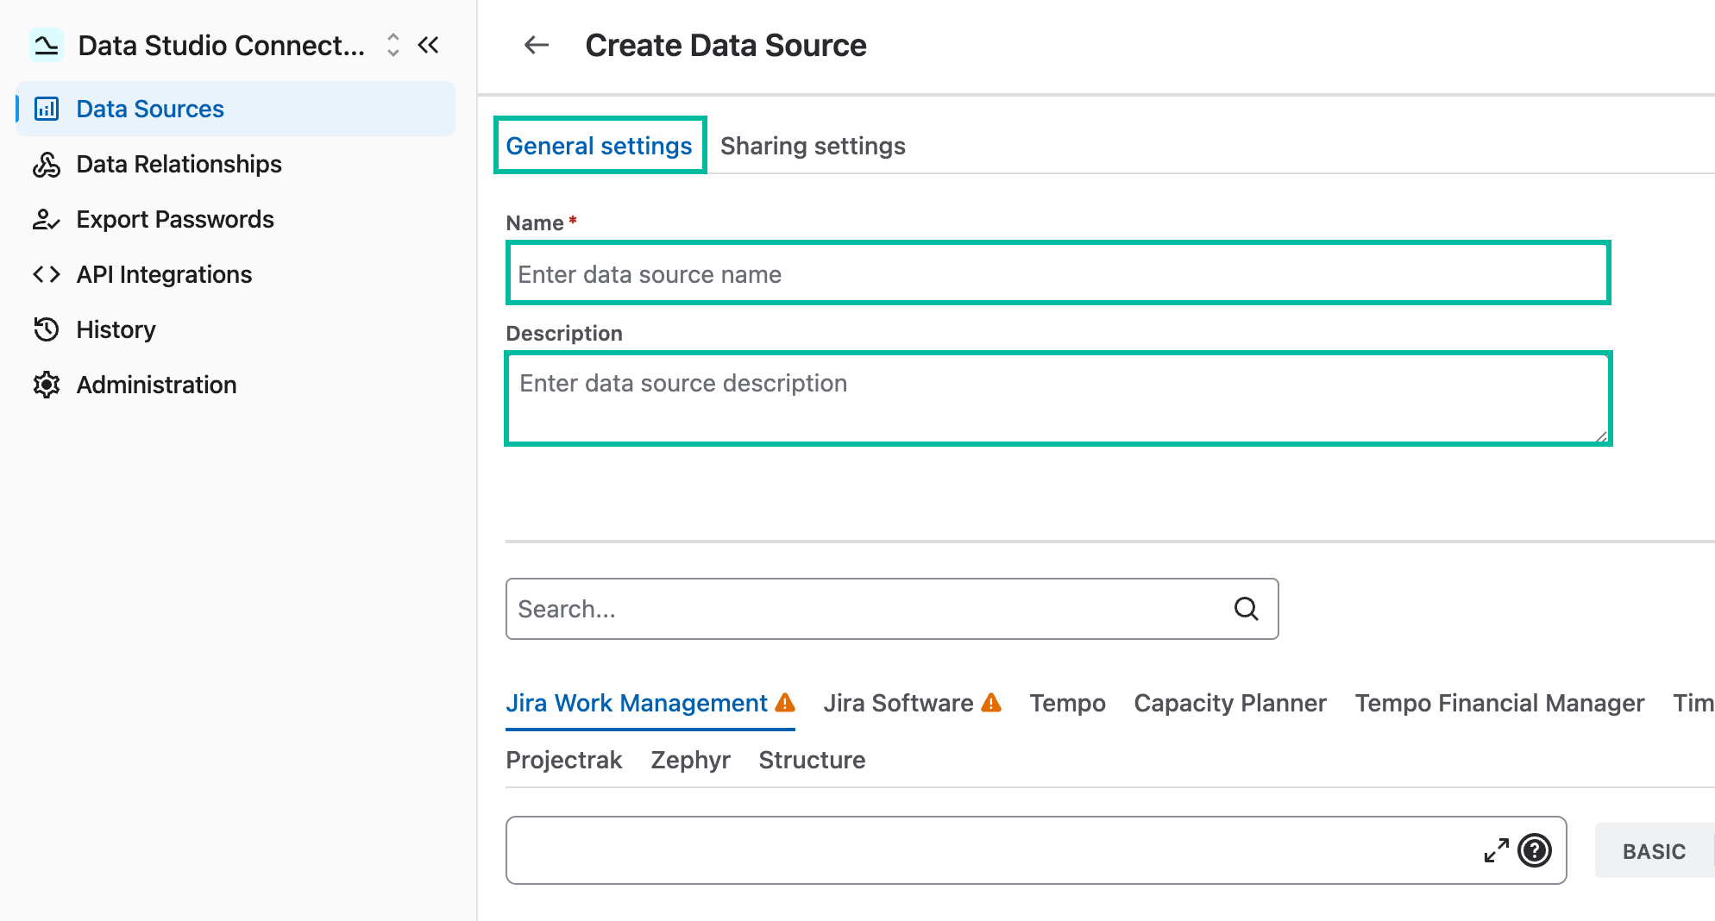Click the Create Data Source heading
The width and height of the screenshot is (1715, 921).
726,45
